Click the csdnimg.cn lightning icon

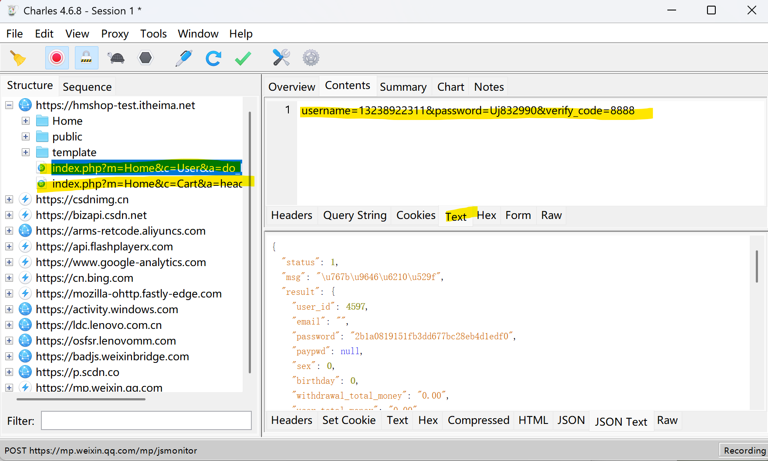pos(25,199)
